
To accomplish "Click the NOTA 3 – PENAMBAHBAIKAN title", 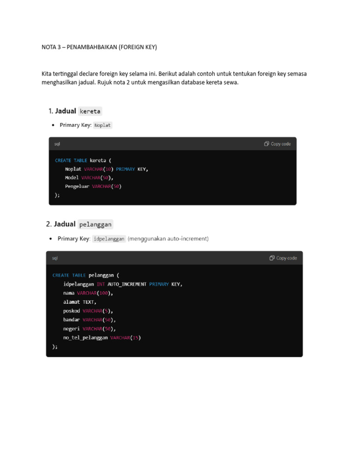I will (x=99, y=47).
